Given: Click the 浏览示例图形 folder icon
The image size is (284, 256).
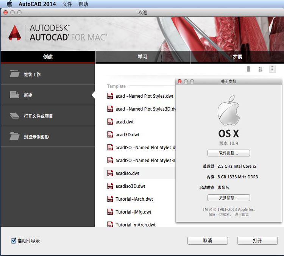Looking at the screenshot, I should point(14,136).
